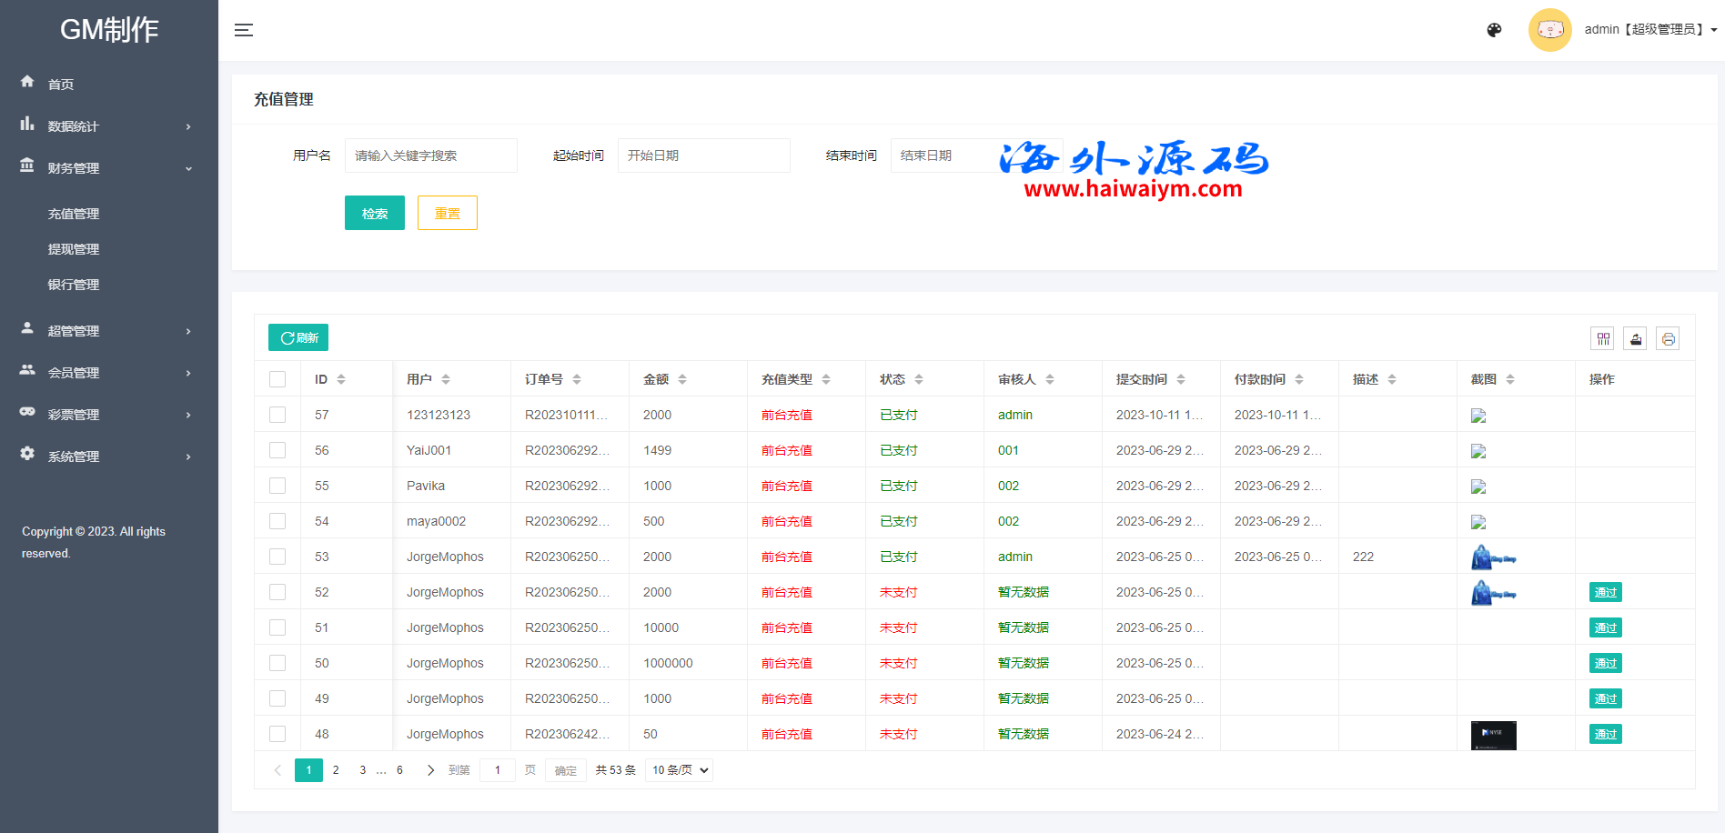Image resolution: width=1725 pixels, height=833 pixels.
Task: Sort by ID column arrows
Action: click(341, 379)
